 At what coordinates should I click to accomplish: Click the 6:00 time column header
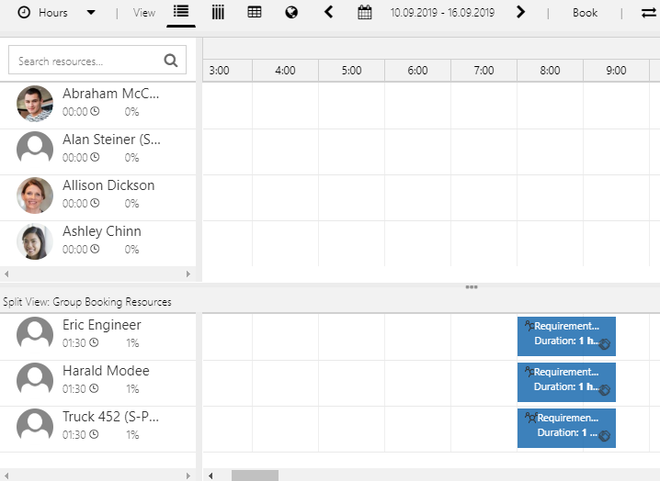coord(417,70)
